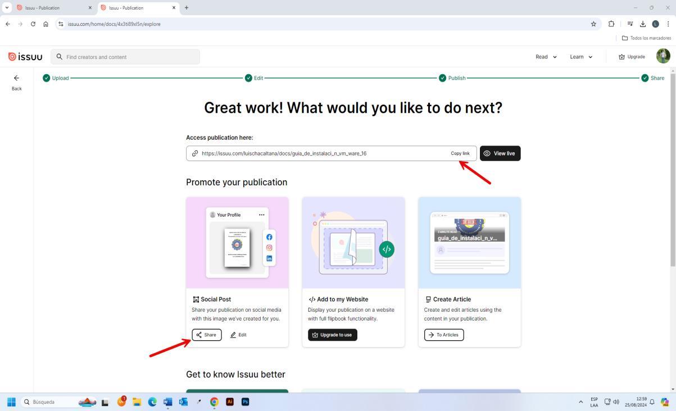Focus the Find creators and content search field
The height and width of the screenshot is (411, 676).
(x=125, y=57)
